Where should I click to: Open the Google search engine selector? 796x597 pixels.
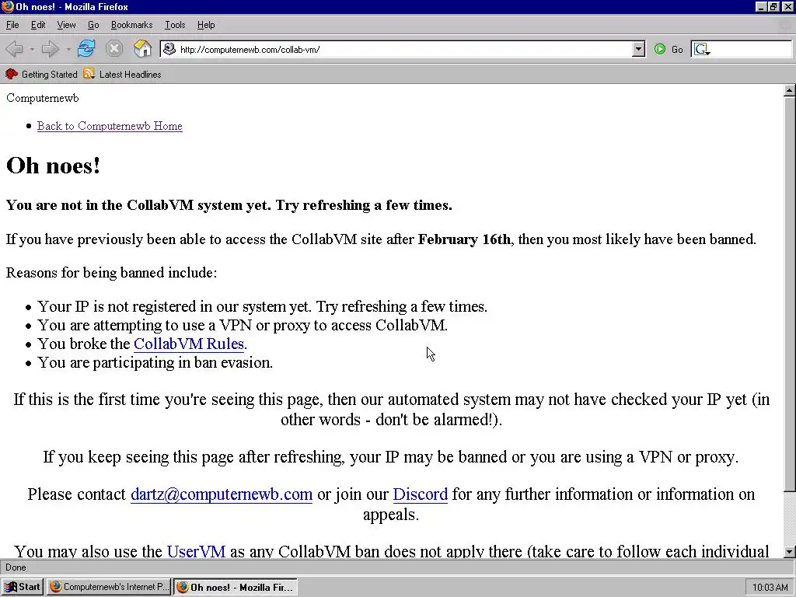click(x=702, y=49)
